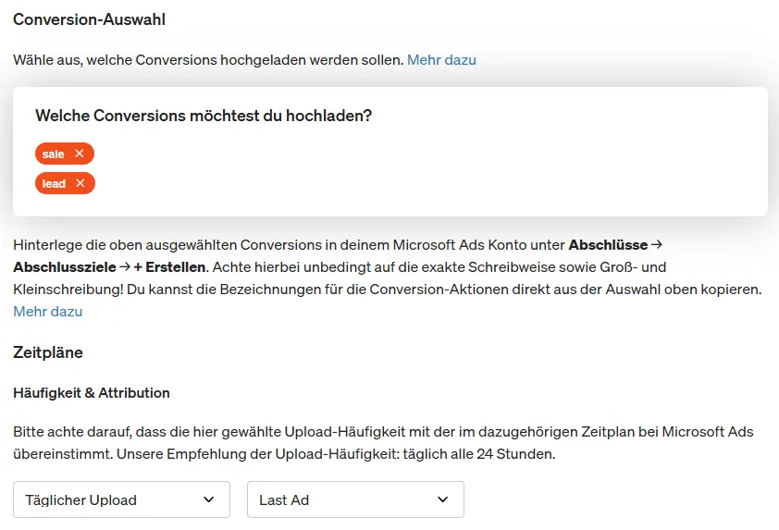The image size is (779, 530).
Task: Open the Last Ad attribution dropdown
Action: tap(355, 499)
